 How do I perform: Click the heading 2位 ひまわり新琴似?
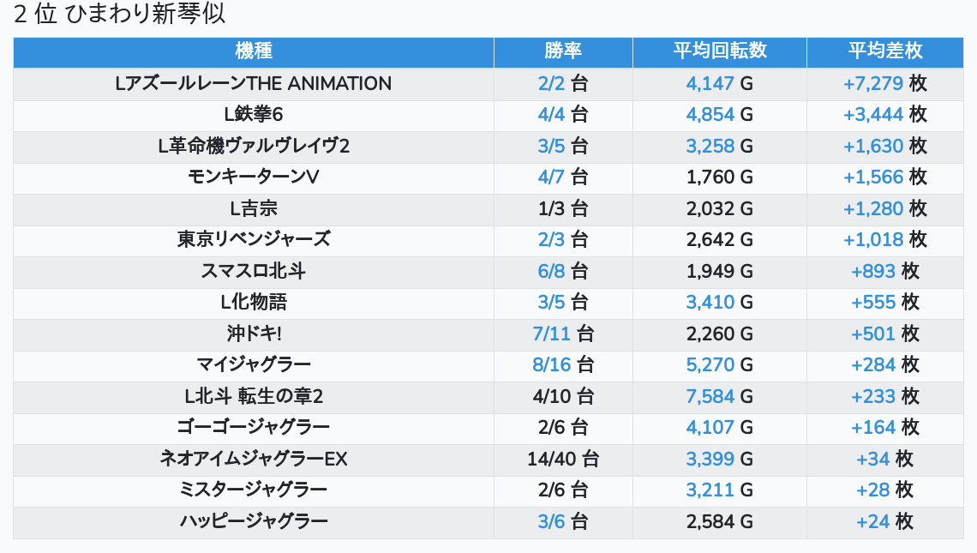(120, 15)
